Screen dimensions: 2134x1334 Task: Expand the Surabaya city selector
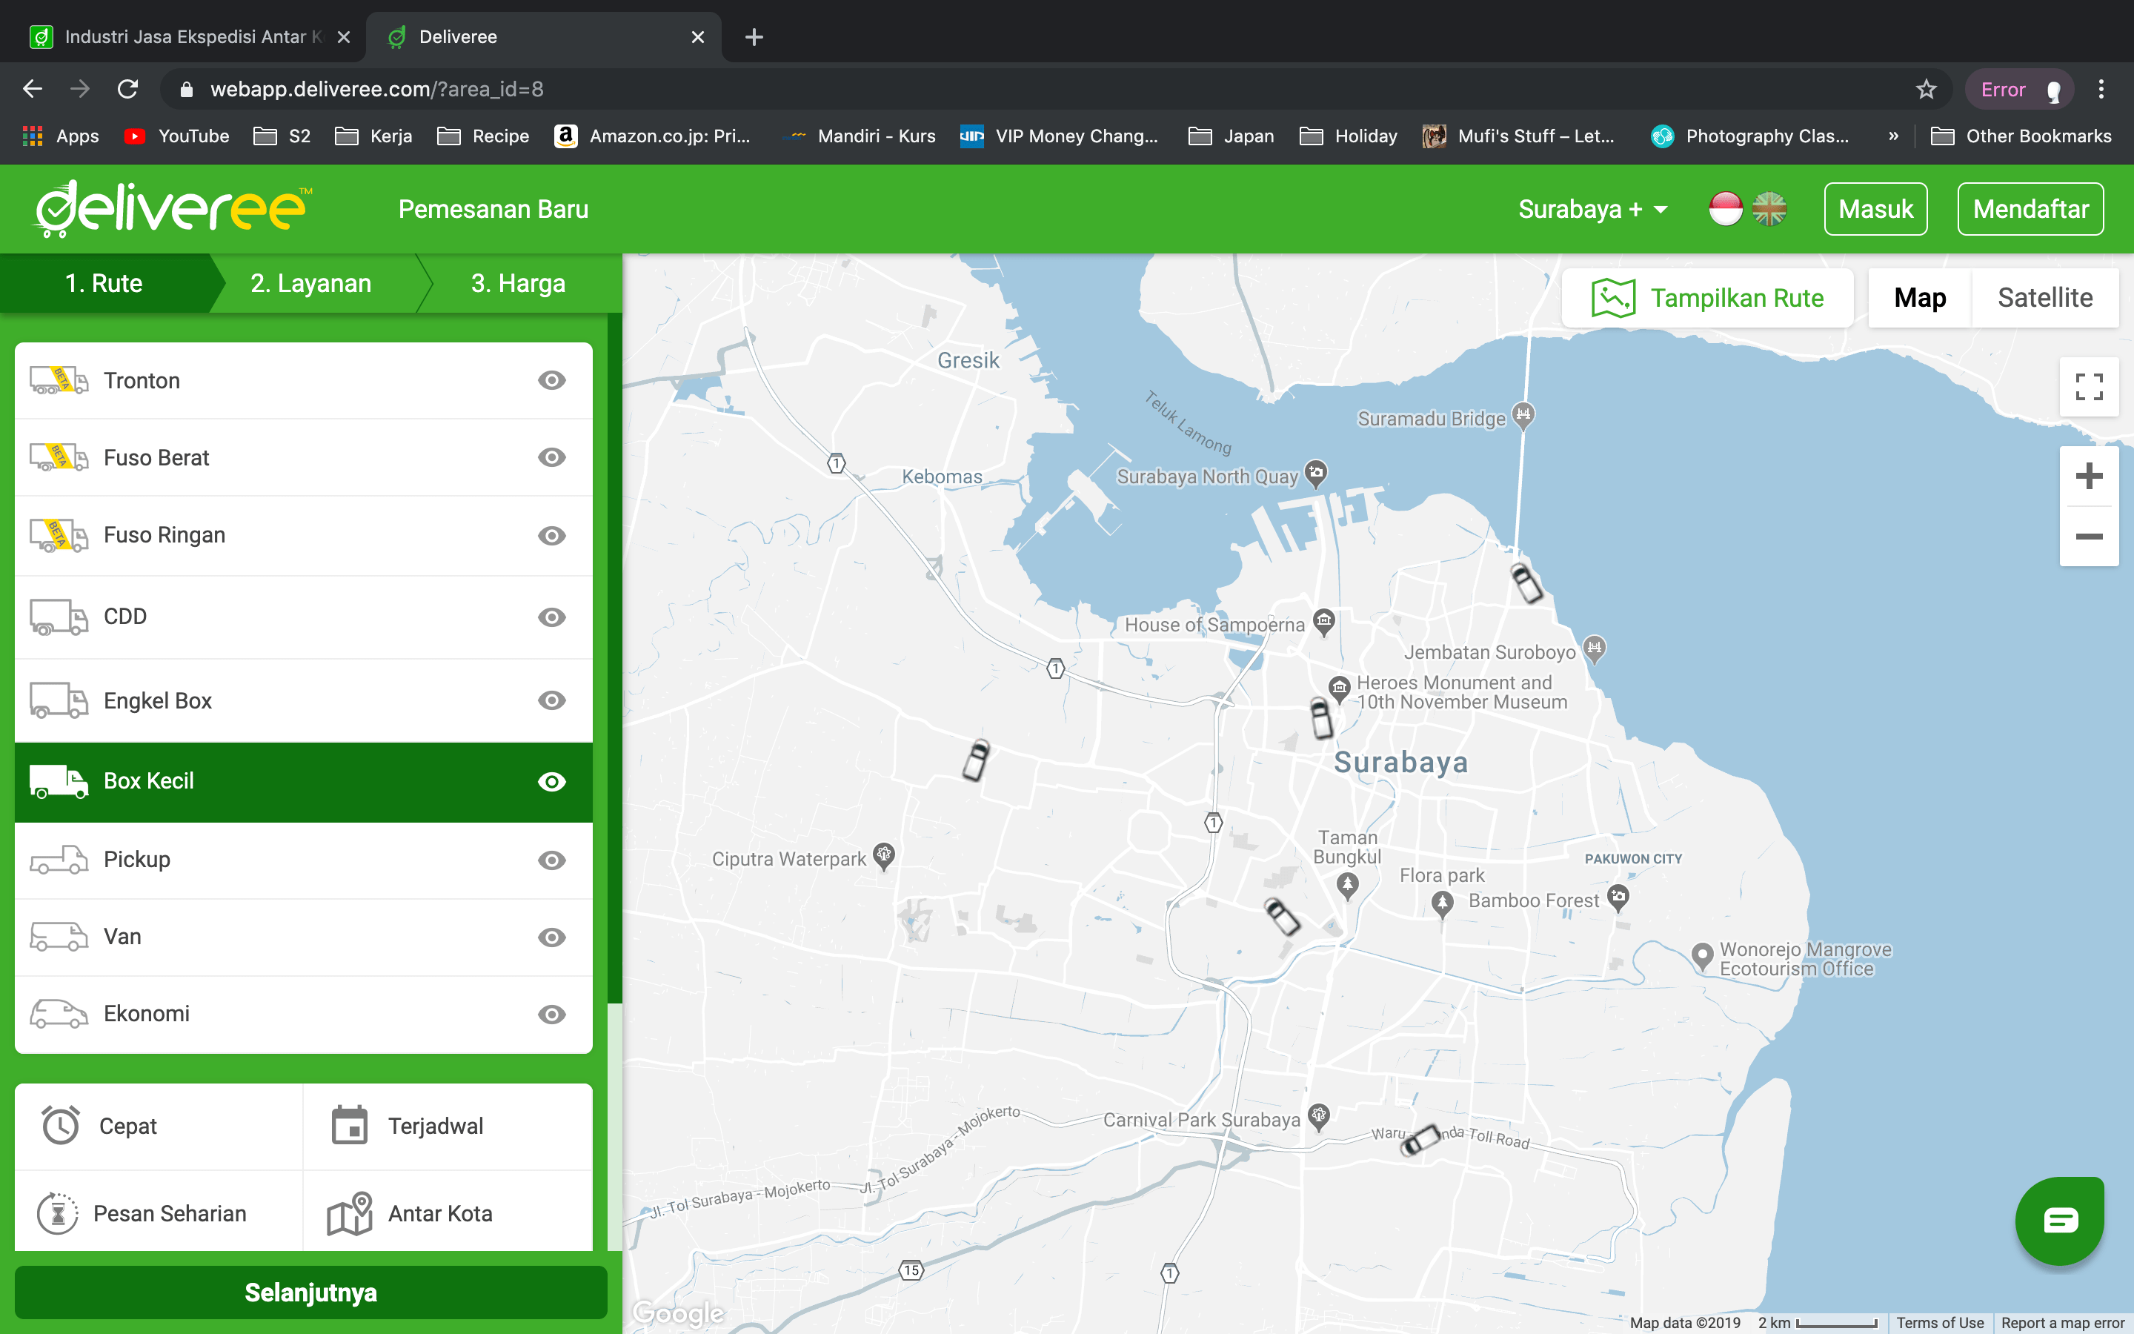1592,209
